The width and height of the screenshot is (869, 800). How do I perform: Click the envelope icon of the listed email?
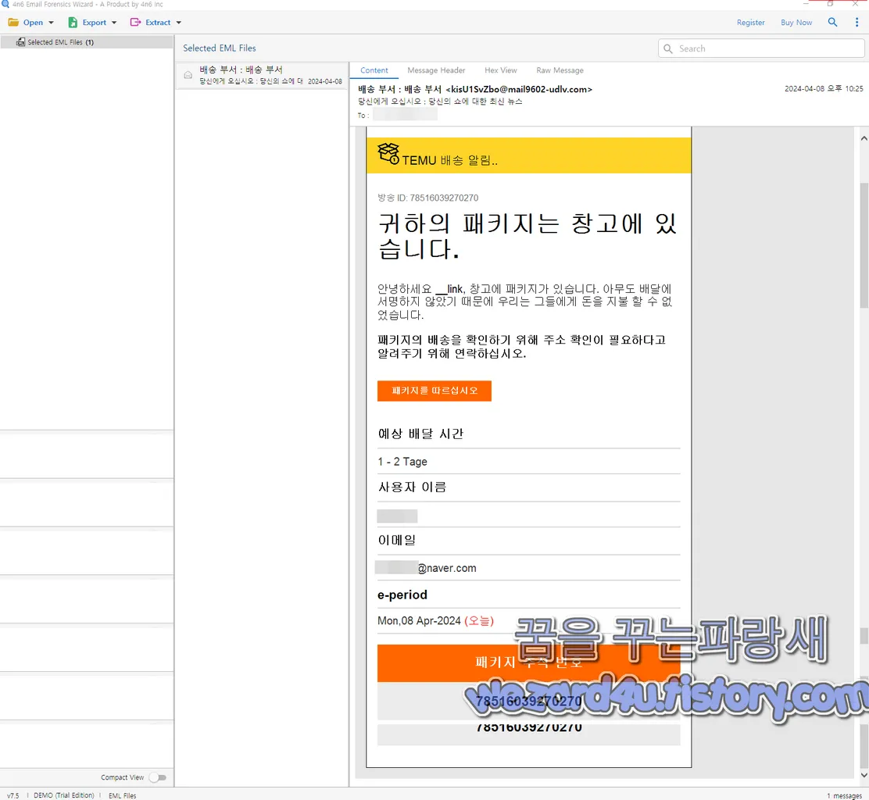[188, 75]
